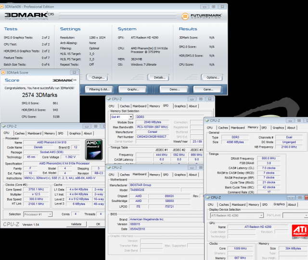Select the Graphics tab in the SPD window

tap(180, 106)
